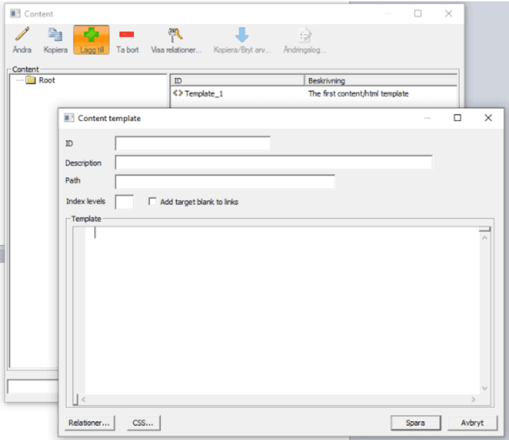509x440 pixels.
Task: Click the Avbryt button
Action: (473, 423)
